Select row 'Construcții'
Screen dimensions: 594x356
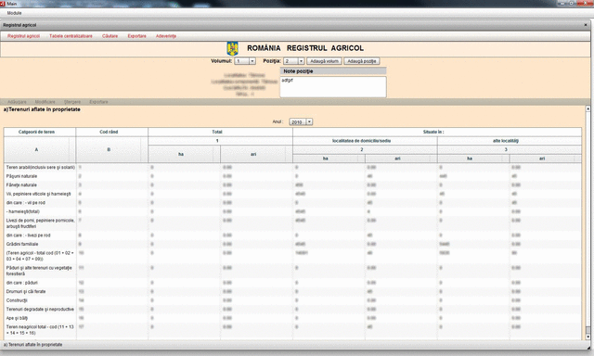292,300
